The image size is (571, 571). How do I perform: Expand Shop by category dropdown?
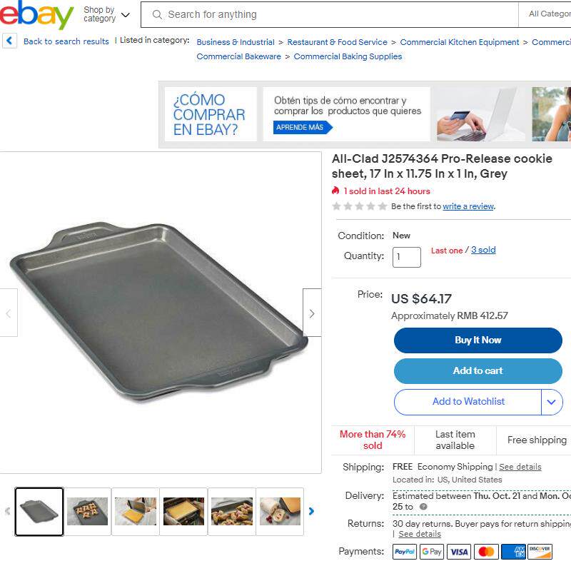[106, 14]
